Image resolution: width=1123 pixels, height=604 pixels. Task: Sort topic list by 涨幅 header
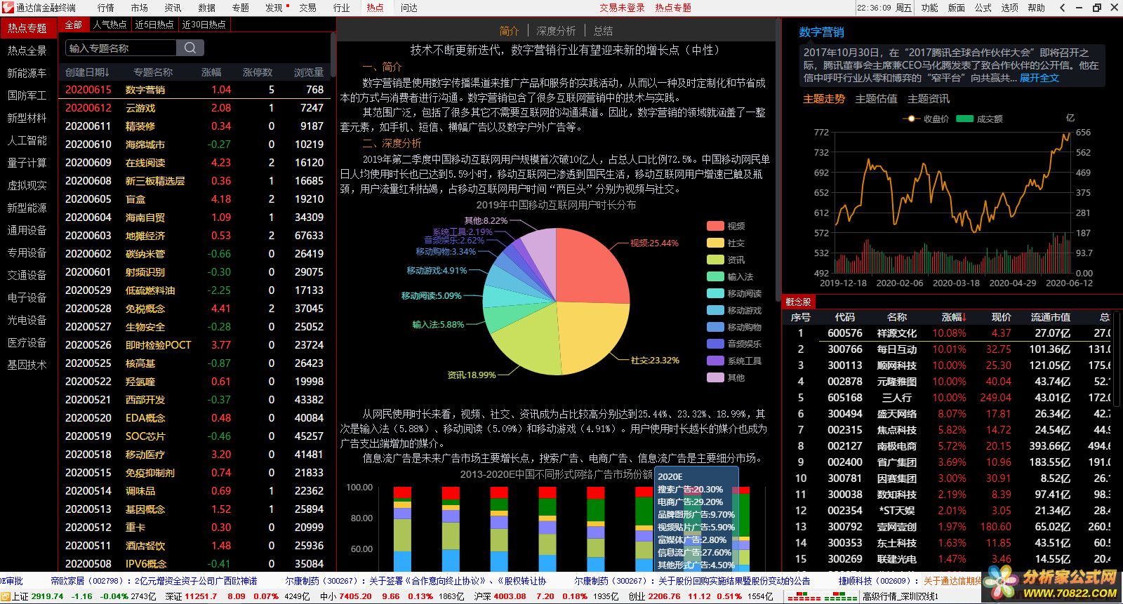click(x=211, y=72)
